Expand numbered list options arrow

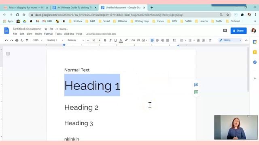[x=185, y=40]
